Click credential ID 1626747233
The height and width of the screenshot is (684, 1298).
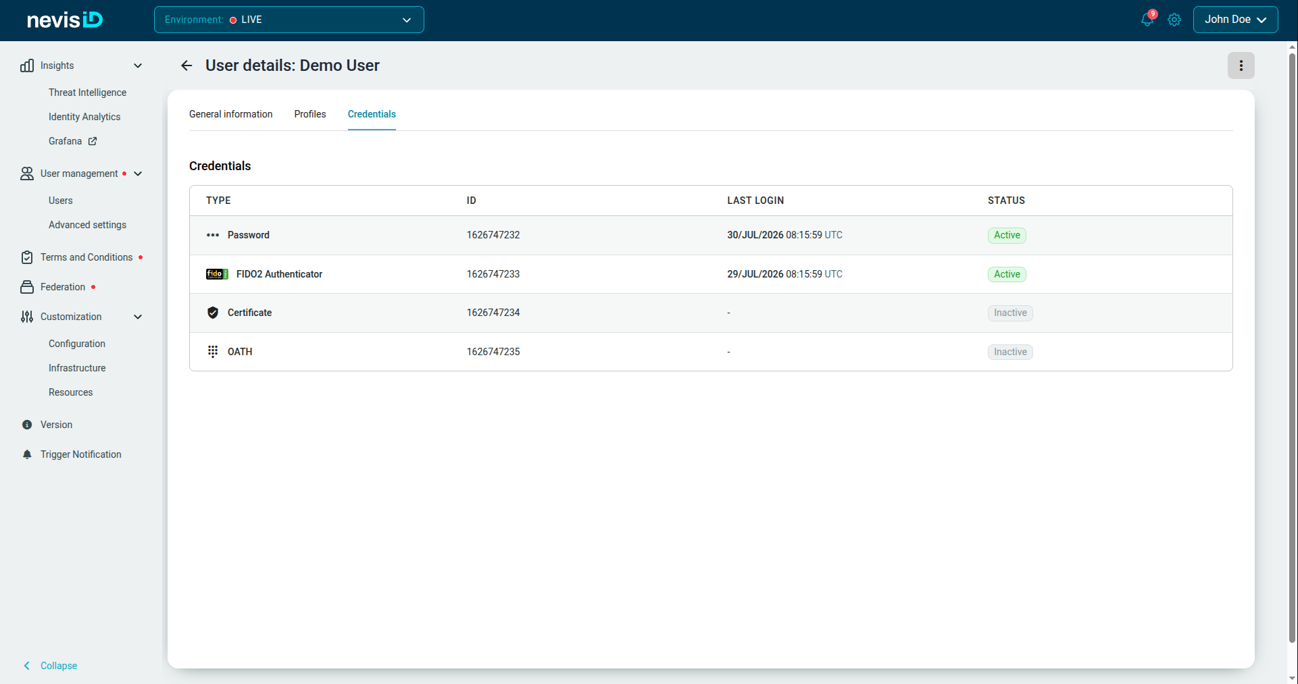[x=493, y=274]
